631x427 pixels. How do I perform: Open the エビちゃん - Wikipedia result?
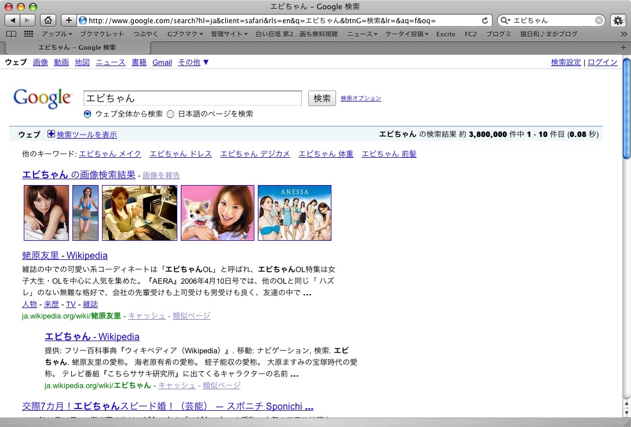(92, 336)
